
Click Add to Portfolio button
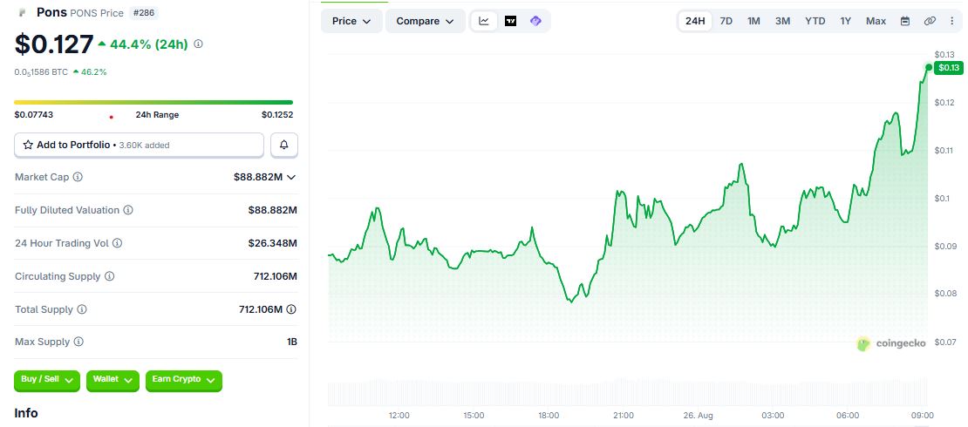[139, 145]
